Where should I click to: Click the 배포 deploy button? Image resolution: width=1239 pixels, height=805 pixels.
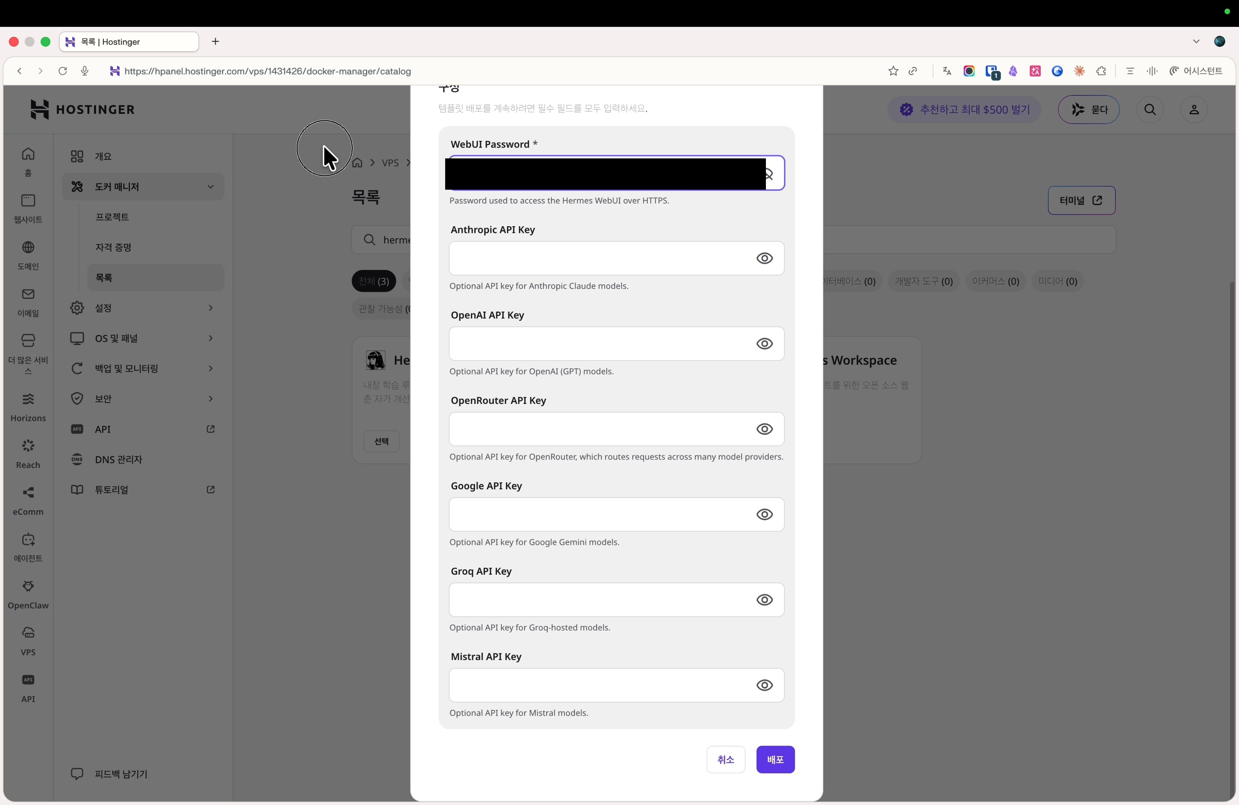tap(775, 760)
